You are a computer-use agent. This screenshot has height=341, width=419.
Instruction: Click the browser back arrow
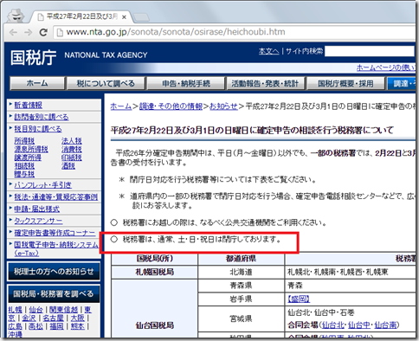click(13, 32)
